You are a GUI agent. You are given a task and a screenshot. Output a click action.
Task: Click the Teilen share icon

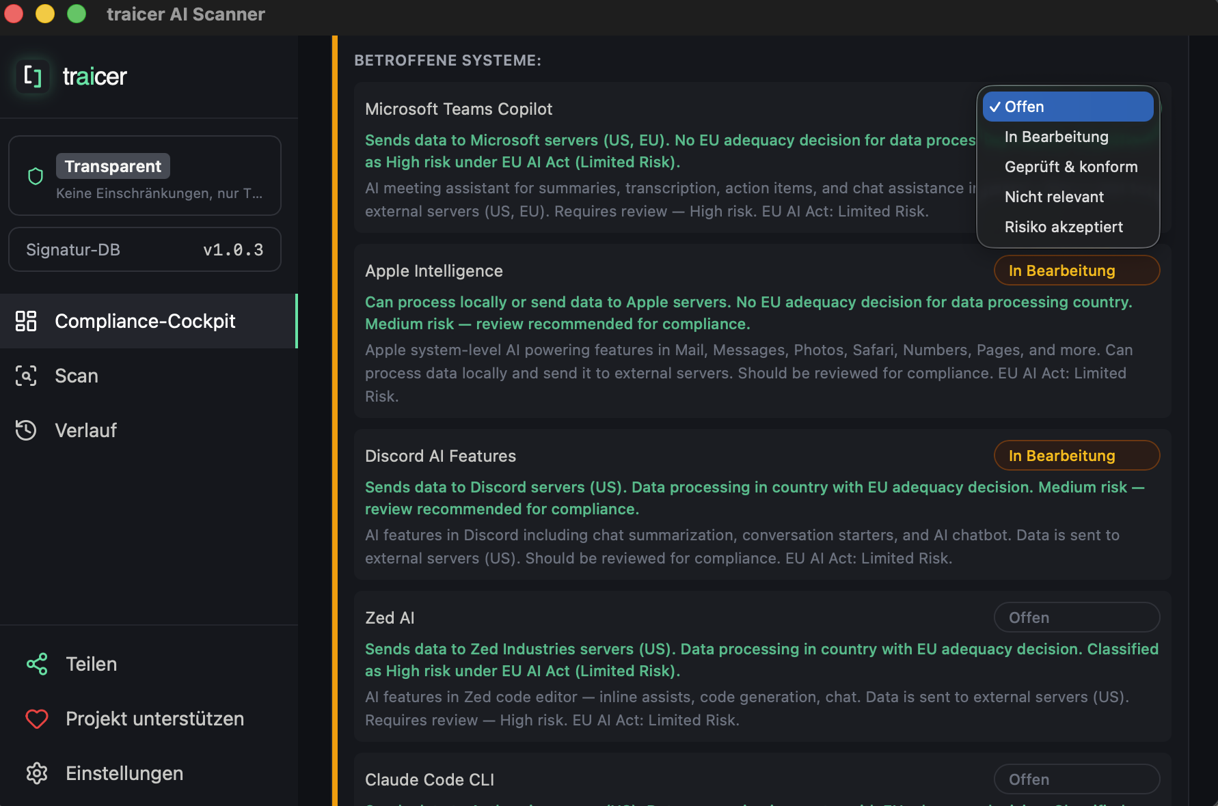coord(37,664)
